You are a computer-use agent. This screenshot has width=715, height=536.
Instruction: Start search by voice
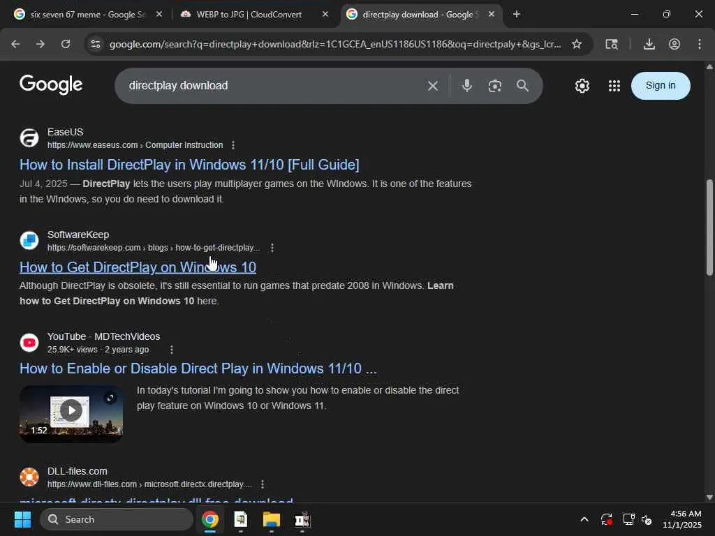(x=467, y=86)
